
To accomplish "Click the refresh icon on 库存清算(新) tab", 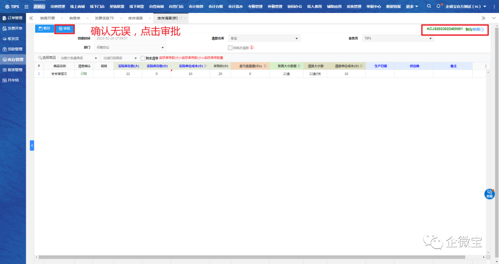I will [181, 18].
